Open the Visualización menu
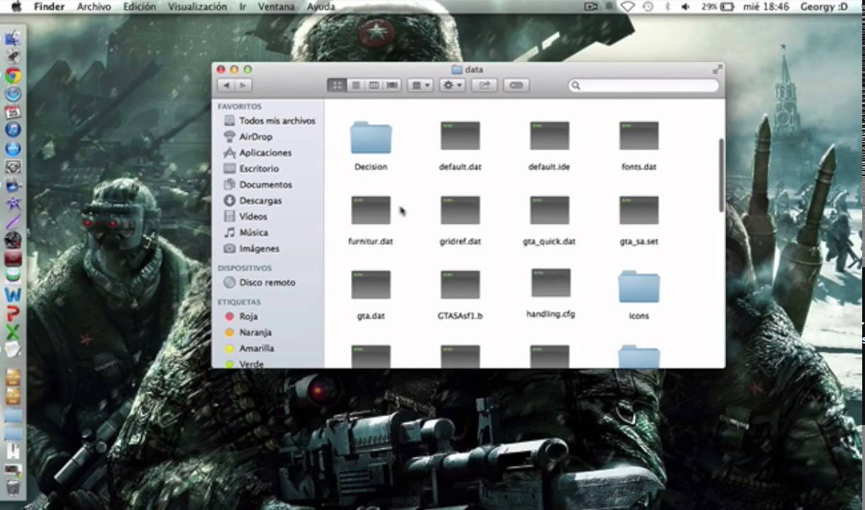Screen dimensions: 865x510 pos(198,6)
